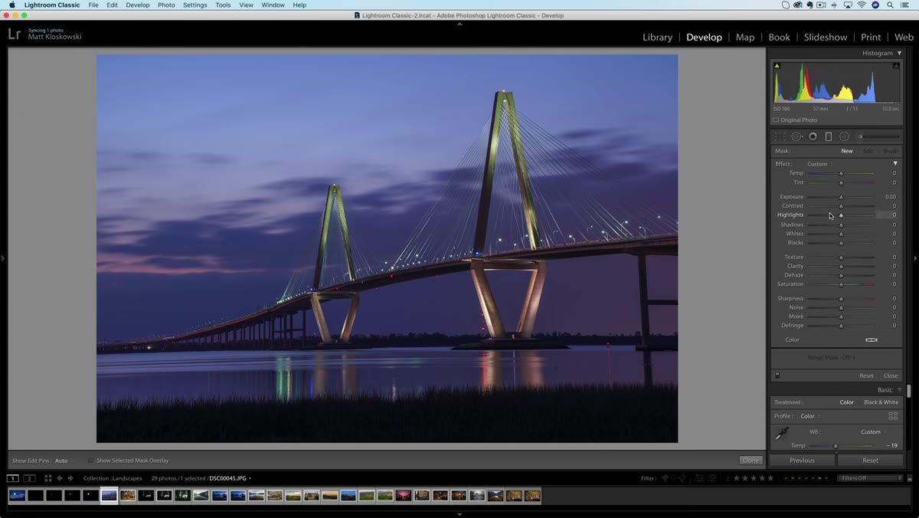Open the Profile Browser grid icon
Screen dimensions: 919x518
pyautogui.click(x=893, y=416)
